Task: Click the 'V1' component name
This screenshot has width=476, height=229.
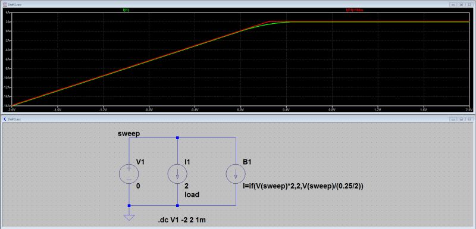Action: tap(140, 162)
